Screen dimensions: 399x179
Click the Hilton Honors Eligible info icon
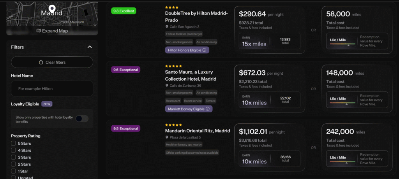click(x=205, y=50)
